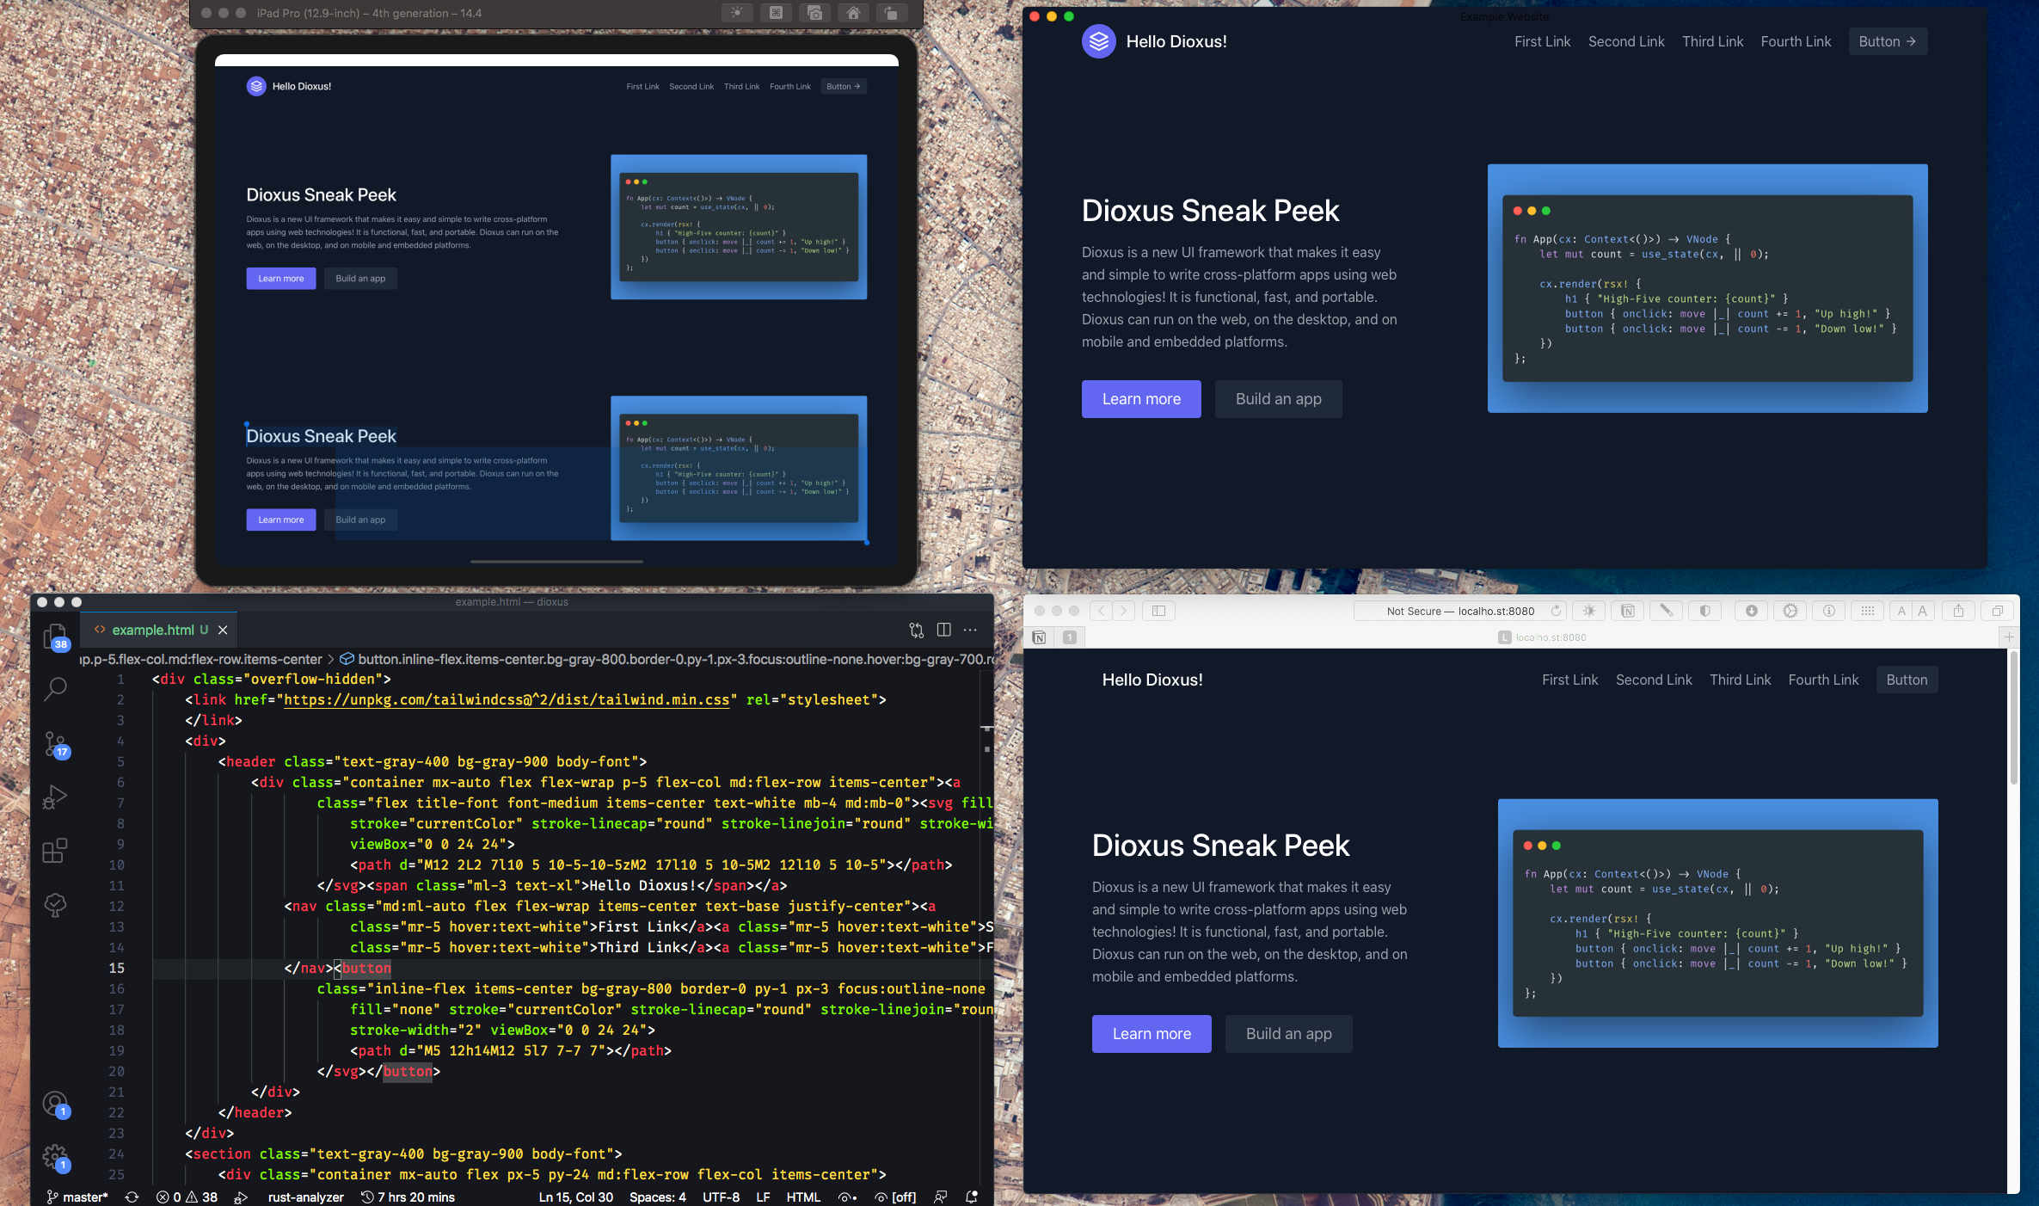Click the Learn more button on the Dioxus page
2039x1206 pixels.
click(1141, 398)
